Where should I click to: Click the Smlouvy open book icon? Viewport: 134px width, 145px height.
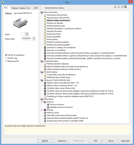click(45, 102)
